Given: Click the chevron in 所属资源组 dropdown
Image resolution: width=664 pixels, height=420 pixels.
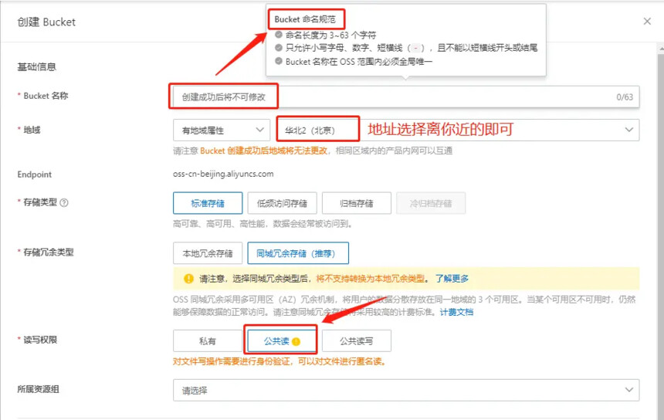Looking at the screenshot, I should point(628,390).
